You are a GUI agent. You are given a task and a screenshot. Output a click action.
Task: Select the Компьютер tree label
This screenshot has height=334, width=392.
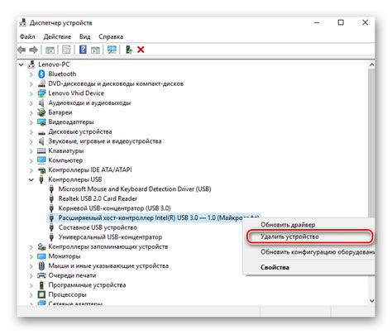coord(65,160)
